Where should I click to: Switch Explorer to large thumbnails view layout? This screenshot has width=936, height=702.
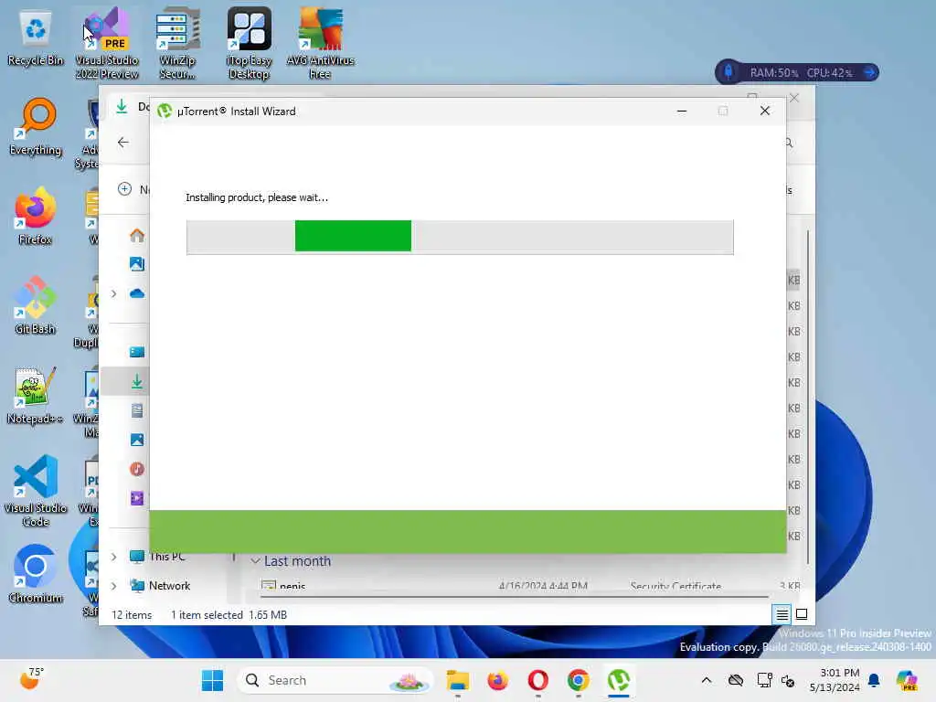click(802, 614)
